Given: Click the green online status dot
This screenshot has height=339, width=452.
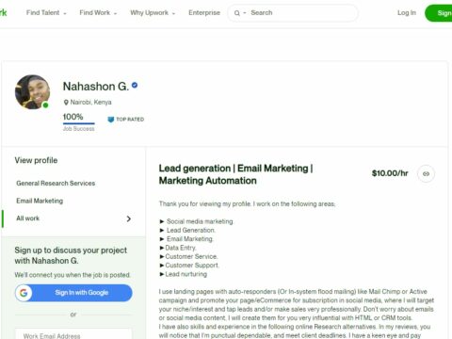Looking at the screenshot, I should click(x=45, y=105).
